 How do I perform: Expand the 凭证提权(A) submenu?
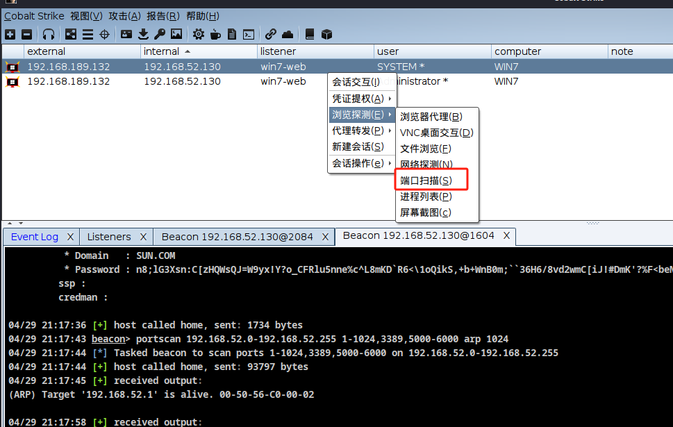pos(360,99)
